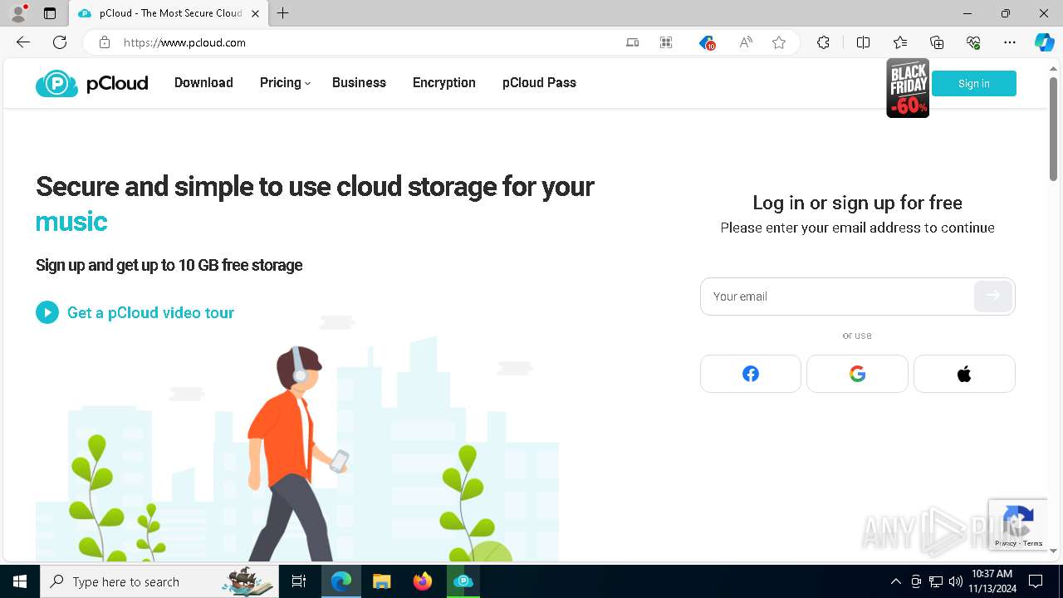The height and width of the screenshot is (598, 1063).
Task: Click the taskbar search box
Action: 159,581
